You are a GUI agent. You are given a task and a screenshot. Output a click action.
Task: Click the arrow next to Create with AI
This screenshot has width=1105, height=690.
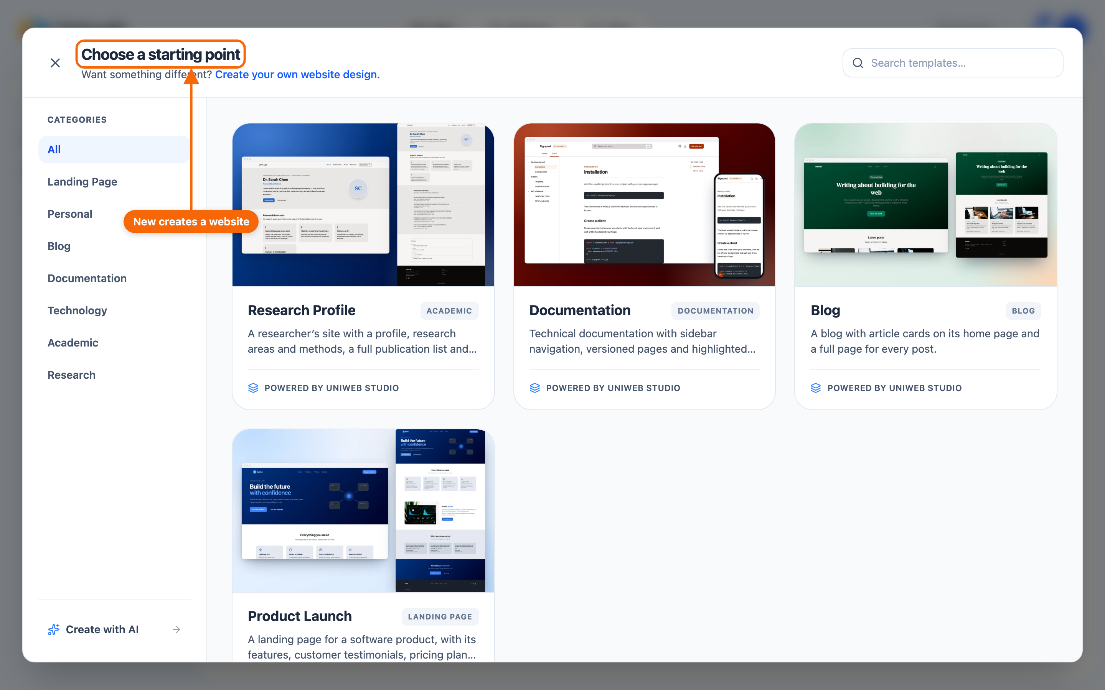[x=177, y=629]
